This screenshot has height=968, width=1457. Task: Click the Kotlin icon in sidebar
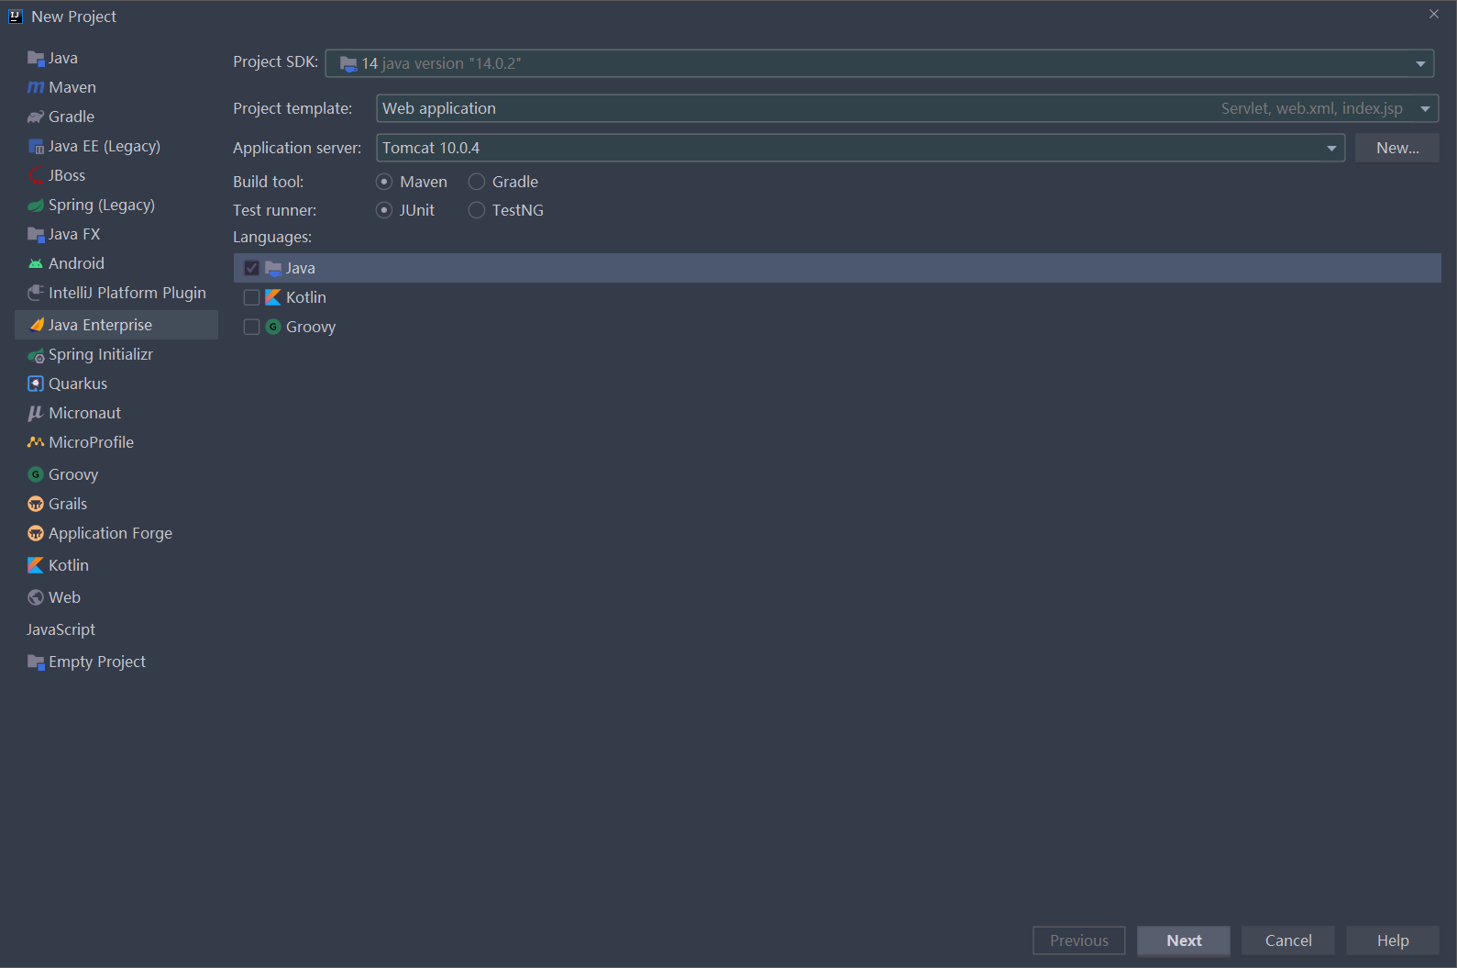(x=36, y=565)
